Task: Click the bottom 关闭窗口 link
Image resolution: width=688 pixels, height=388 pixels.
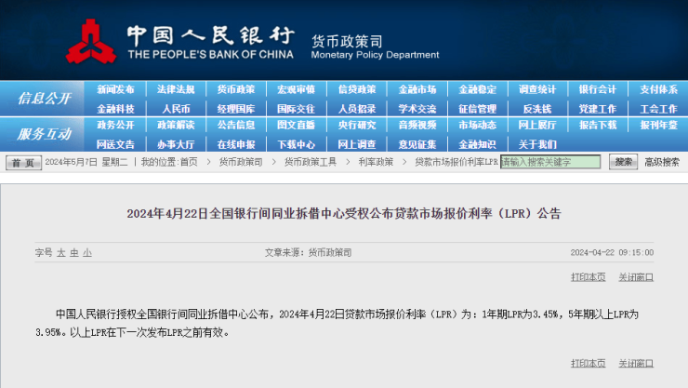Action: pos(636,362)
